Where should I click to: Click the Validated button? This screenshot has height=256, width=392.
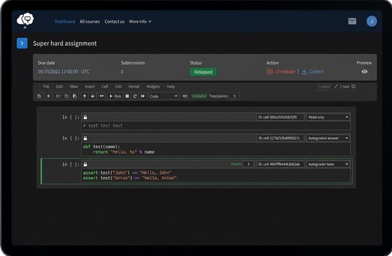199,96
